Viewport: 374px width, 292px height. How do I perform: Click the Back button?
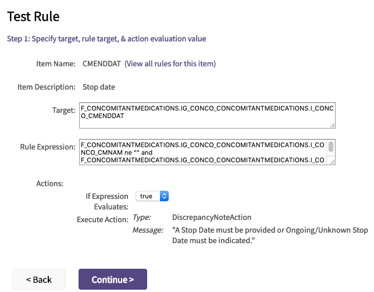click(x=39, y=279)
